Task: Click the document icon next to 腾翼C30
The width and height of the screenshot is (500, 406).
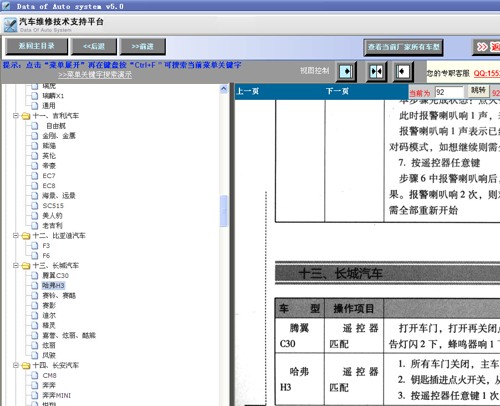Action: coord(35,276)
